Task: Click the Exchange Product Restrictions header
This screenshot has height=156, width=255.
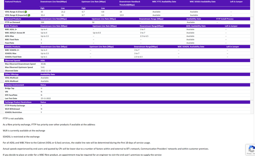Action: [18, 102]
